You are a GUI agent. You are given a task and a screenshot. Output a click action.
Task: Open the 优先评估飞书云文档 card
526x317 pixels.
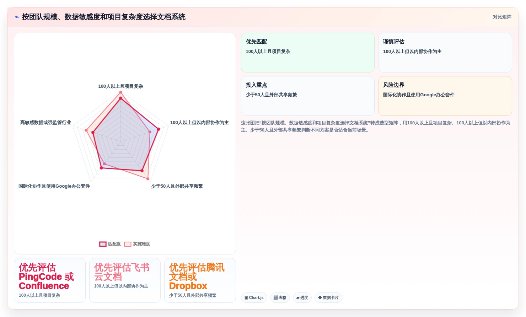[x=125, y=280]
